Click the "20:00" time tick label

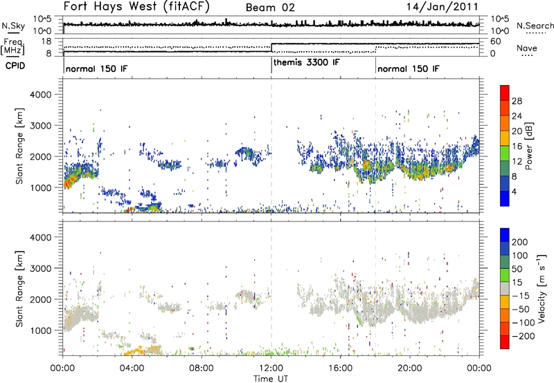point(410,368)
